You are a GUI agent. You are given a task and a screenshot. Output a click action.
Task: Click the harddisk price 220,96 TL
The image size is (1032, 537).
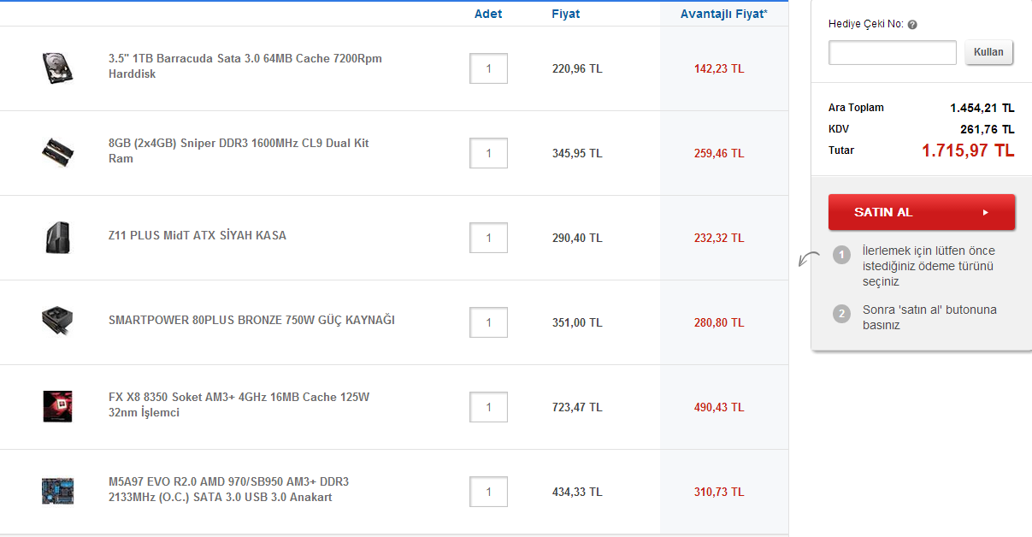click(x=577, y=68)
